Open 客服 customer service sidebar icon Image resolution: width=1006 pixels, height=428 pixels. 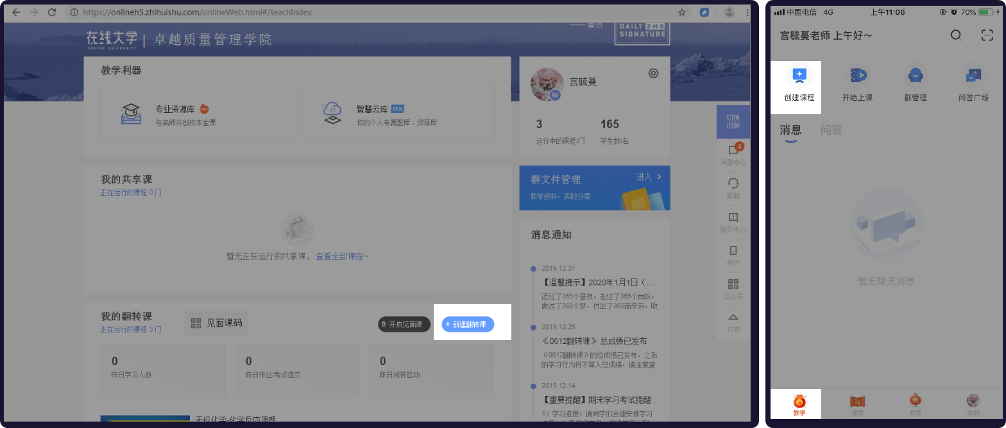[x=733, y=188]
